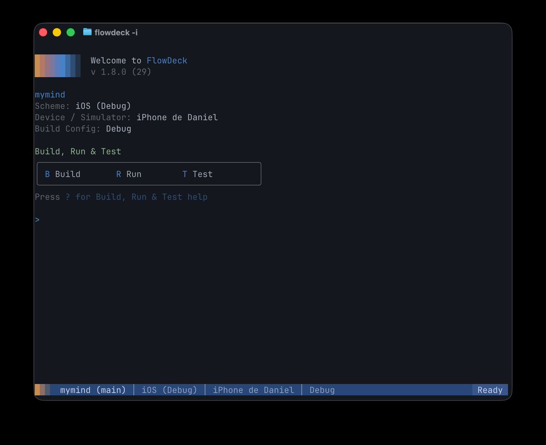Click the FlowDeck gradient logo banner
This screenshot has width=546, height=445.
[x=57, y=66]
